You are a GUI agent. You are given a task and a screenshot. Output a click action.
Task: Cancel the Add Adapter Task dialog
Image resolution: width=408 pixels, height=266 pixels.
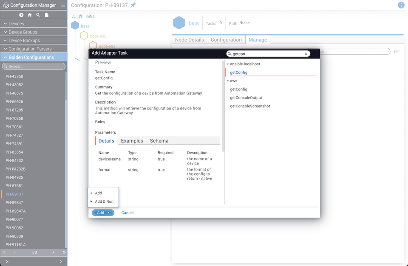coord(127,213)
